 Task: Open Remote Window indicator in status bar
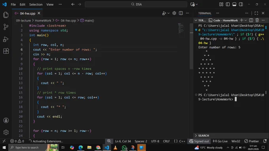click(x=4, y=141)
